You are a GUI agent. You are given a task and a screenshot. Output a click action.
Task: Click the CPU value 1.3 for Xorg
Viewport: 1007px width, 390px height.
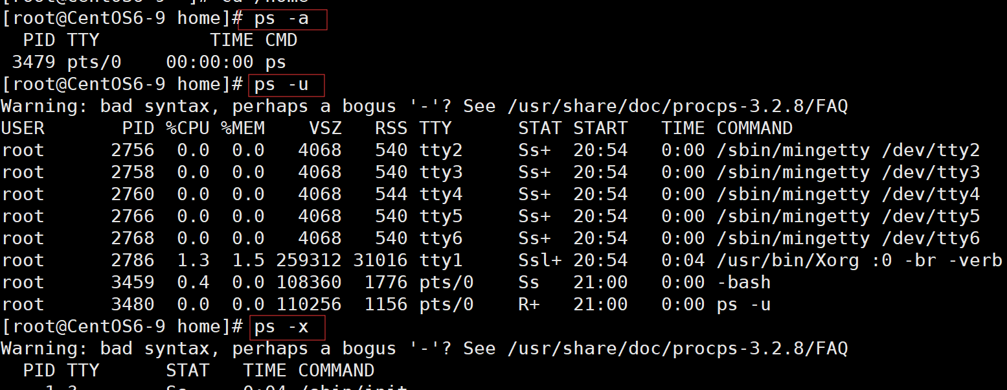click(193, 260)
